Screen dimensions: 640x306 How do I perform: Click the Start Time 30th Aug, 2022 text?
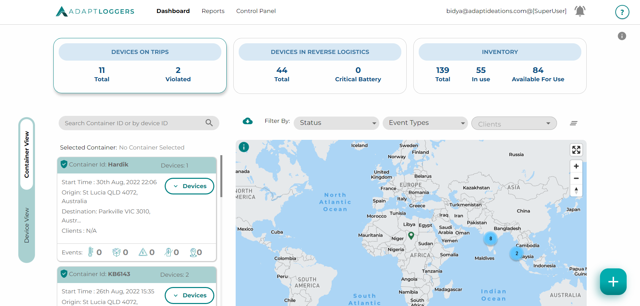(x=109, y=182)
